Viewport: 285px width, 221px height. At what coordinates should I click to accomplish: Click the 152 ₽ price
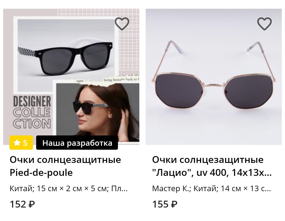tap(22, 204)
